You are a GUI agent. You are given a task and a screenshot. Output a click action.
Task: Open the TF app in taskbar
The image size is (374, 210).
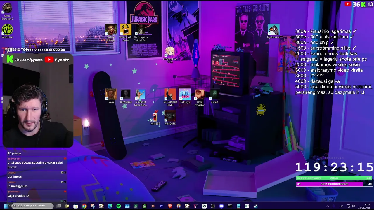196,206
